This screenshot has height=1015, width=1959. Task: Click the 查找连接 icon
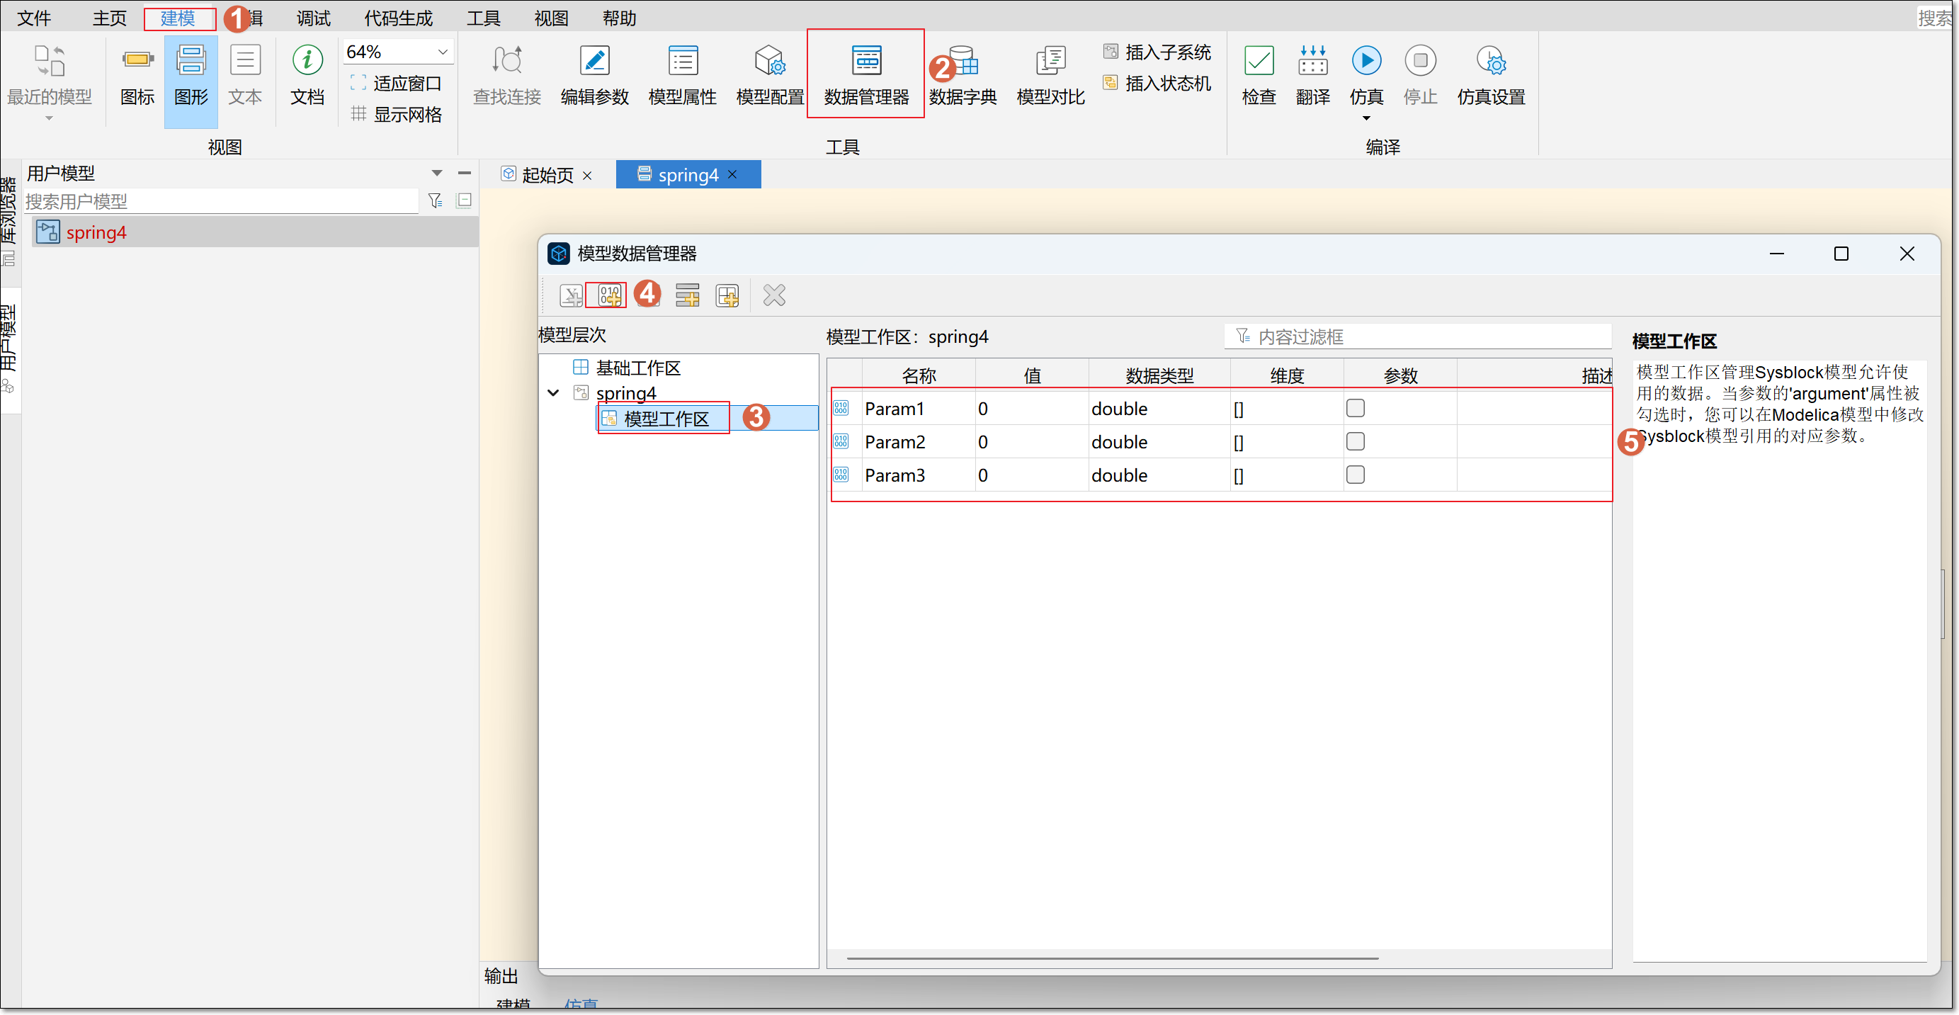[x=506, y=61]
